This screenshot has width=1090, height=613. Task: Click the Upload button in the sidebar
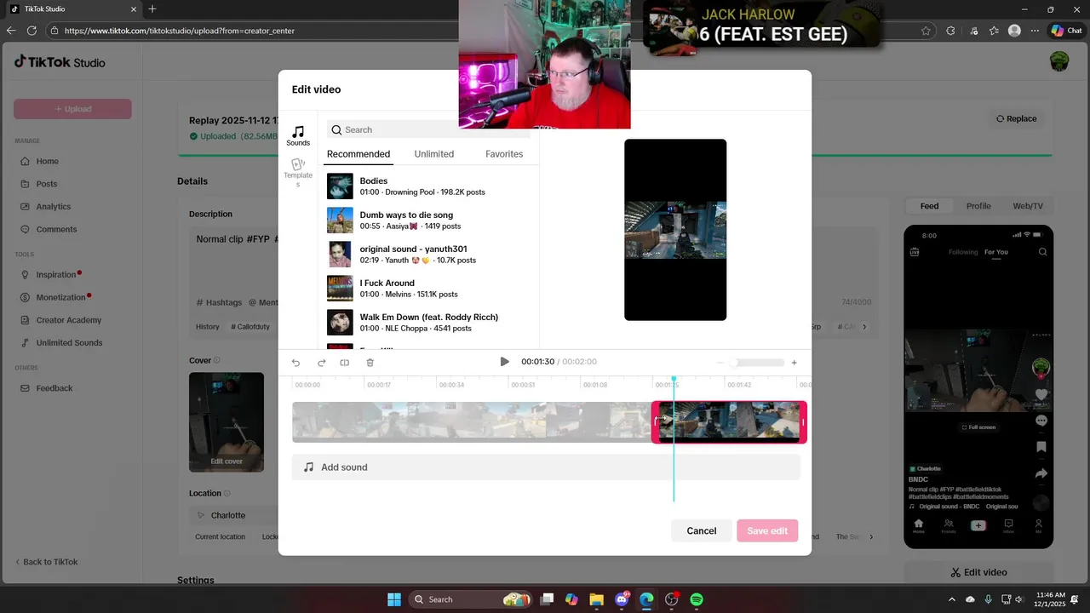(x=72, y=109)
